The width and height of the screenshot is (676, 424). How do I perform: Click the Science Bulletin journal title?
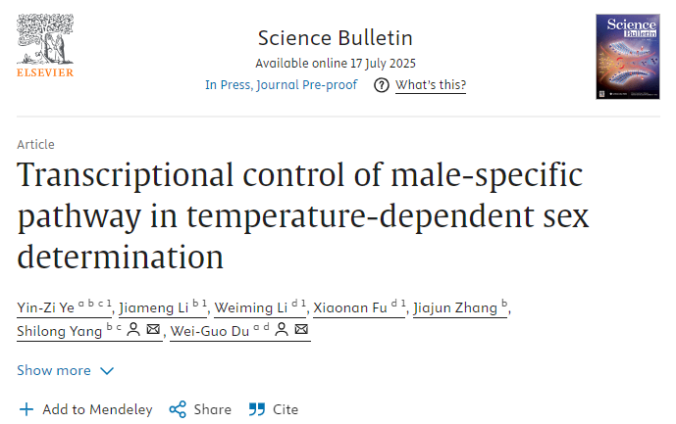coord(335,38)
